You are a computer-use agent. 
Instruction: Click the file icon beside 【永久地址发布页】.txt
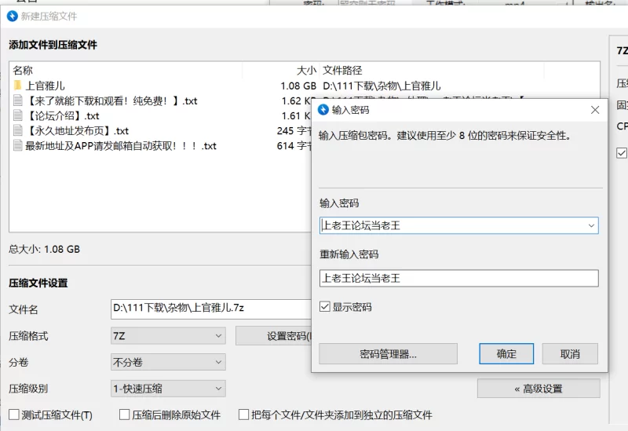click(x=17, y=130)
